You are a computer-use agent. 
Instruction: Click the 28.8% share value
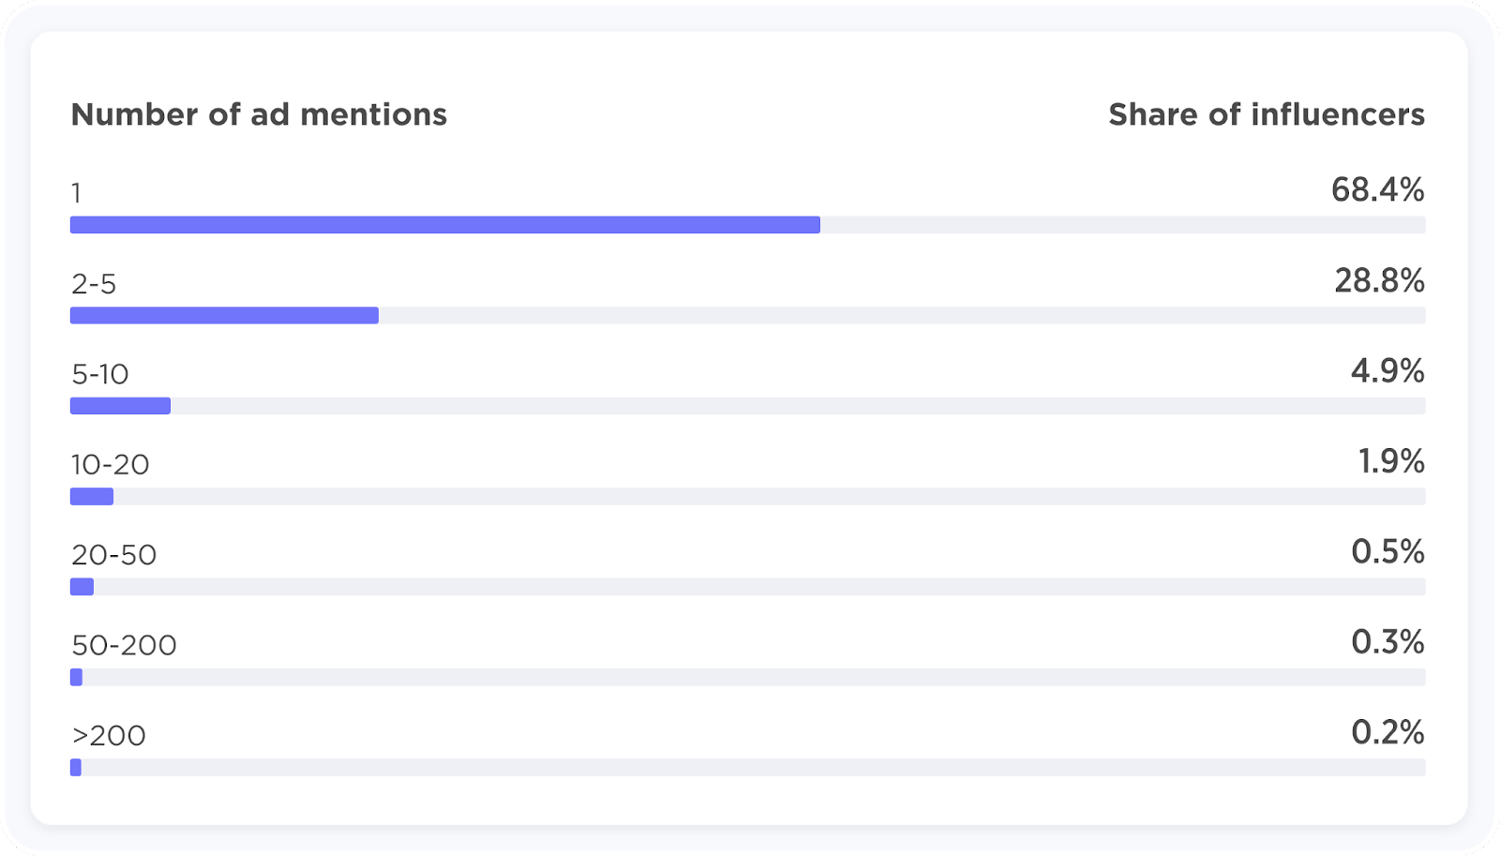pyautogui.click(x=1379, y=280)
